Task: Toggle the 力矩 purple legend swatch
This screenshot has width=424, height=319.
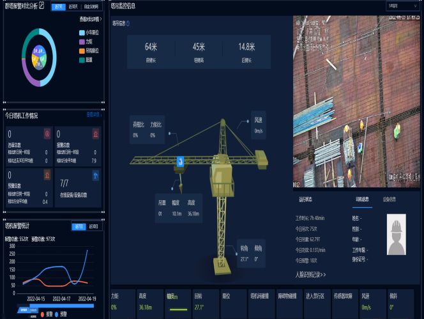Action: (82, 42)
